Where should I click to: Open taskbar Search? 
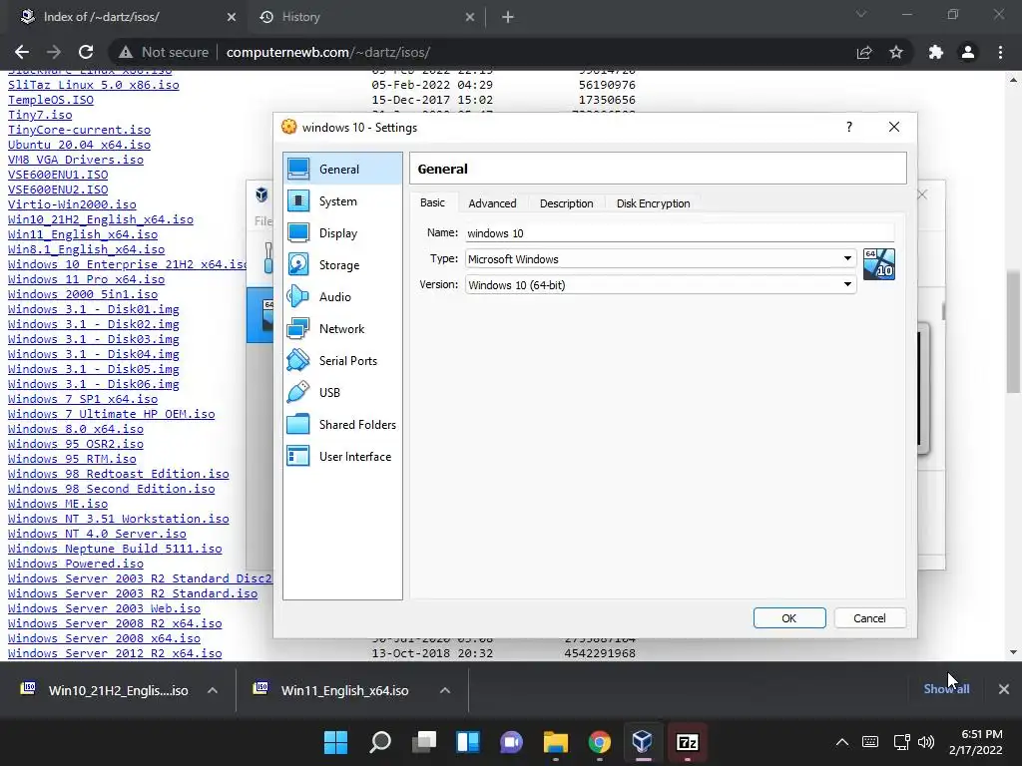(x=380, y=742)
